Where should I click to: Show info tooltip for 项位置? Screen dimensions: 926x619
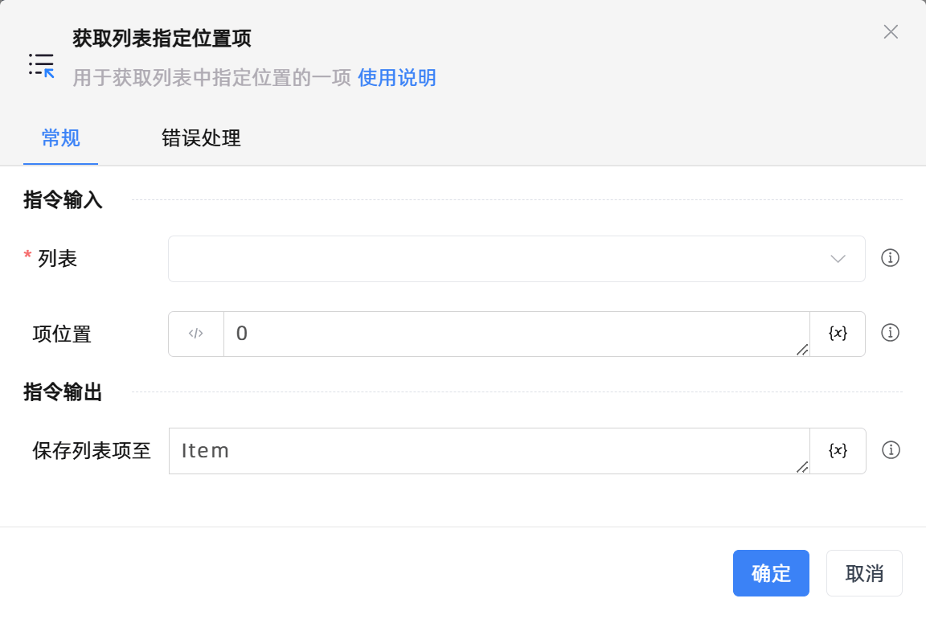click(890, 333)
